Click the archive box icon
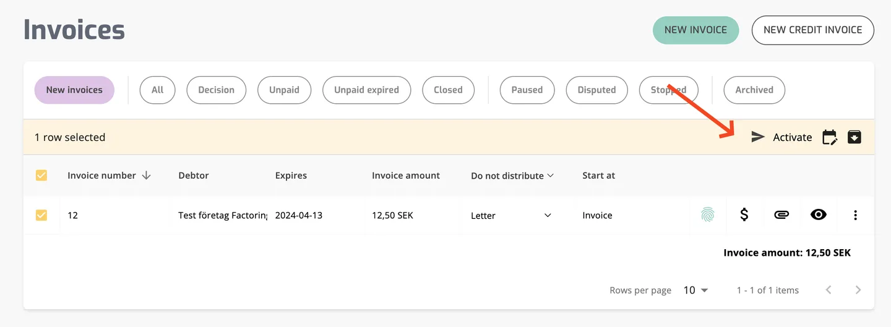891x327 pixels. tap(854, 137)
